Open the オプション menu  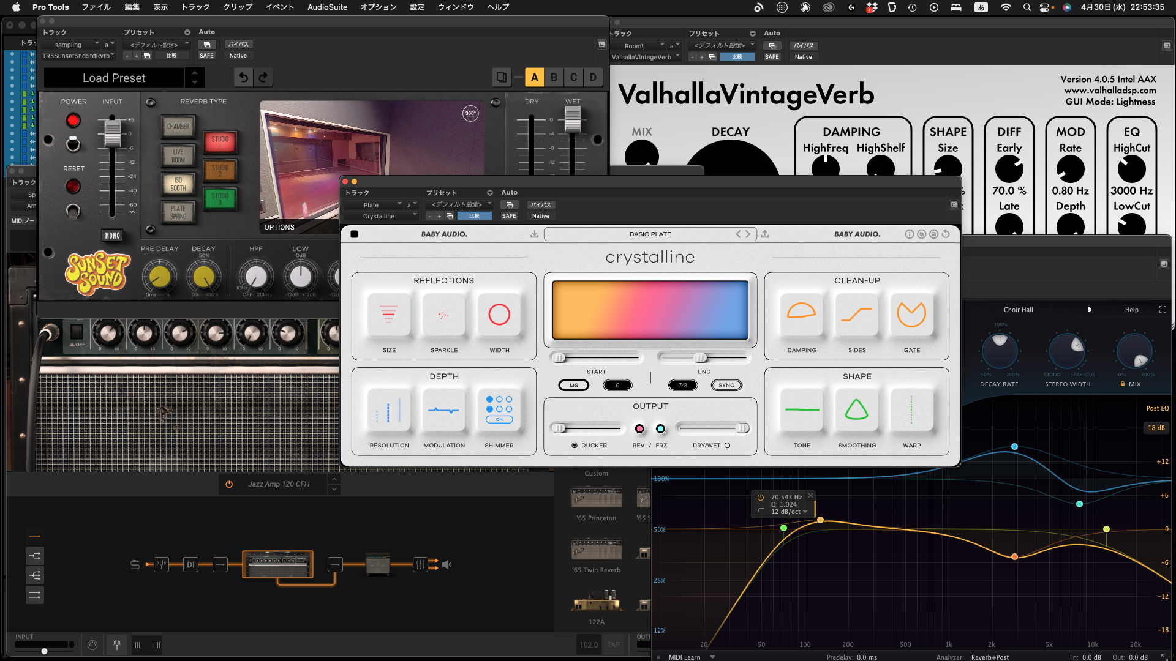click(379, 7)
